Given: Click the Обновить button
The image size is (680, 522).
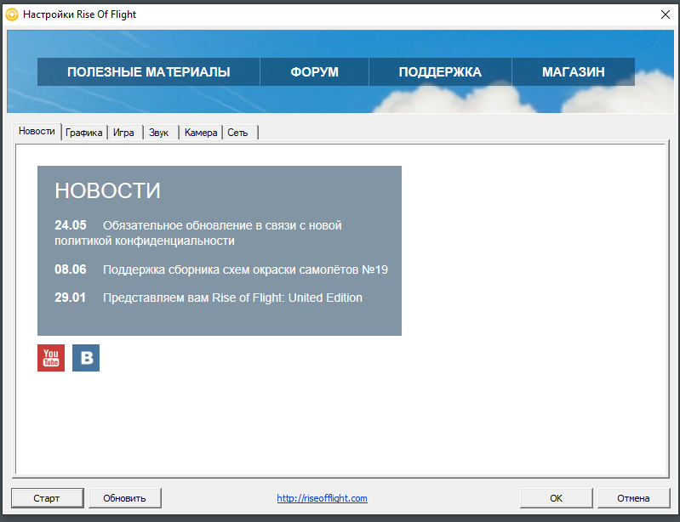Looking at the screenshot, I should (125, 498).
